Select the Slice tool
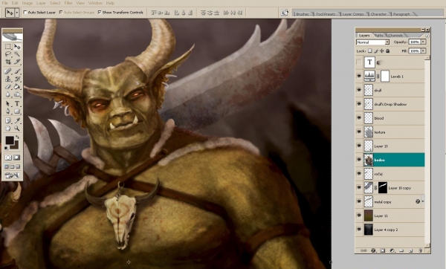 (x=17, y=62)
